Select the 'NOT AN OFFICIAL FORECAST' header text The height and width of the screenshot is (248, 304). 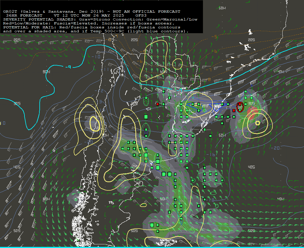147,12
